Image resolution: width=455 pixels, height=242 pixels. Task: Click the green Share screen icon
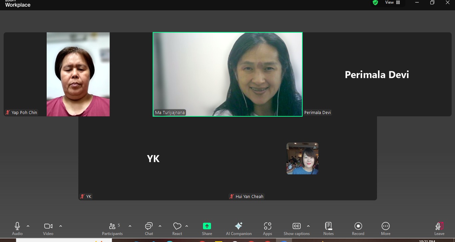pos(207,226)
